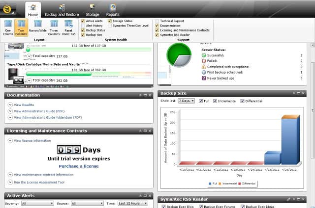Maximize the Symantec RSS Reader panel
The width and height of the screenshot is (315, 208).
[299, 199]
